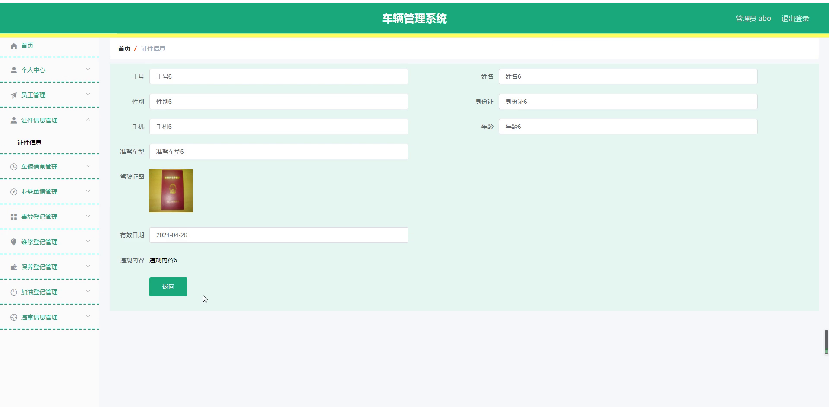Click the 车辆管理系统 header title
The image size is (829, 407).
click(414, 19)
